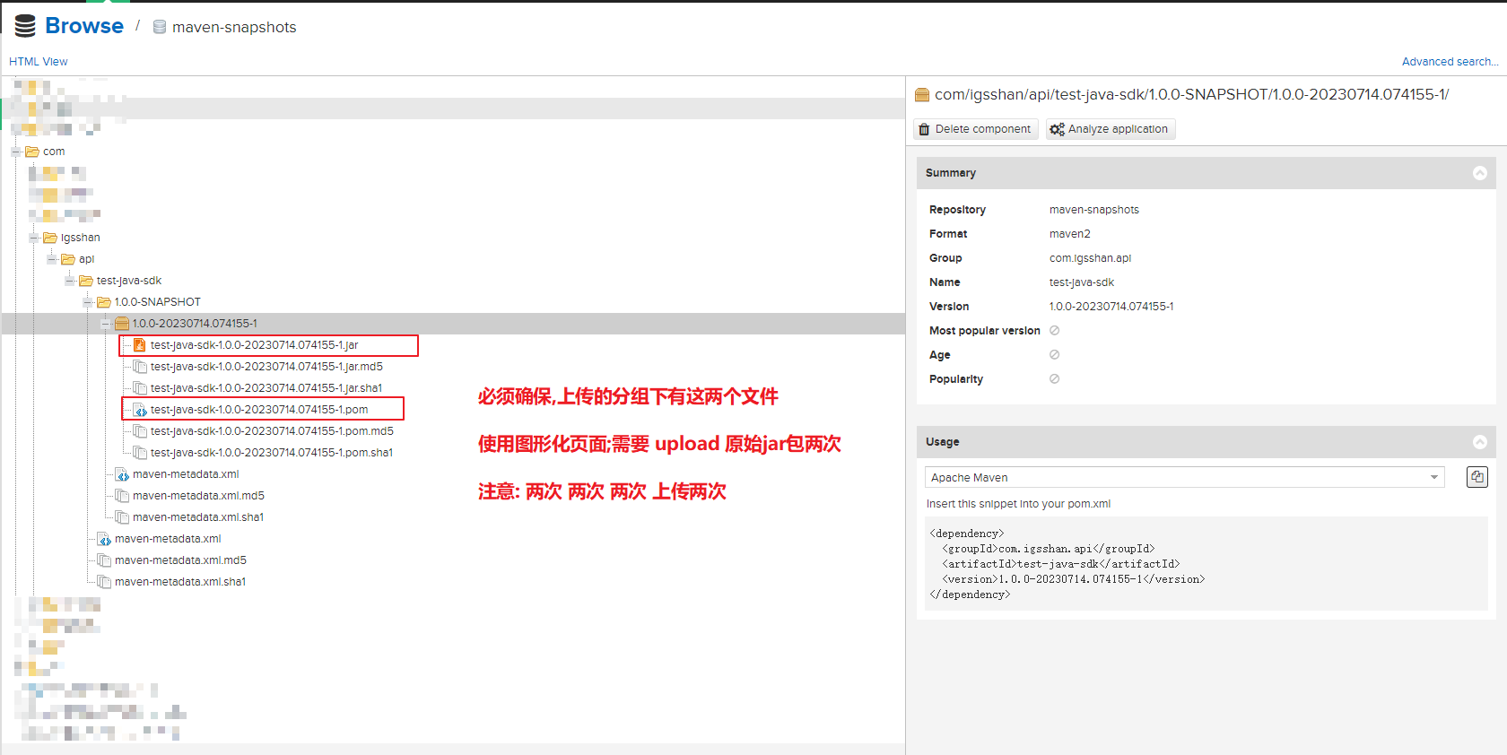Click the gears icon on Analyze application
The width and height of the screenshot is (1507, 755).
pos(1057,129)
